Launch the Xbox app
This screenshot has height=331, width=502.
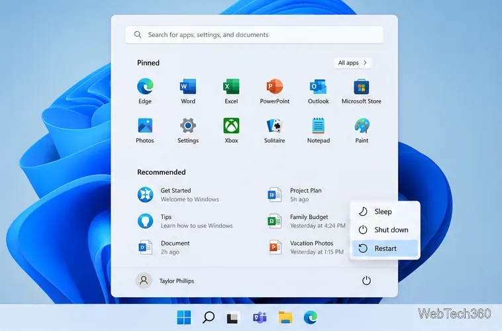tap(231, 130)
